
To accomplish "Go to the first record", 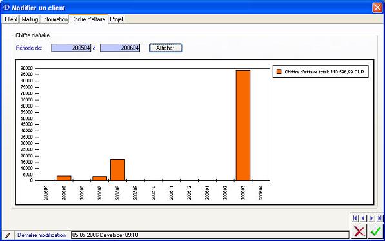I will coord(355,218).
